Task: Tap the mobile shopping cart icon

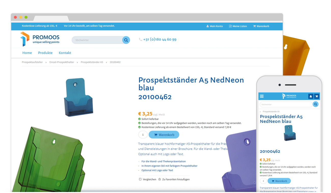Action: pyautogui.click(x=316, y=96)
